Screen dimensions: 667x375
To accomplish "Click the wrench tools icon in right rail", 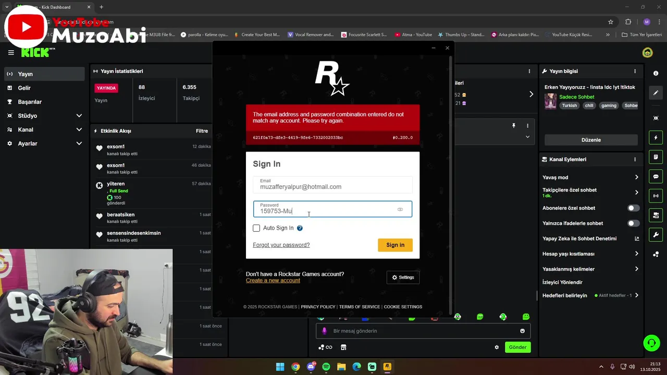I will pyautogui.click(x=656, y=234).
